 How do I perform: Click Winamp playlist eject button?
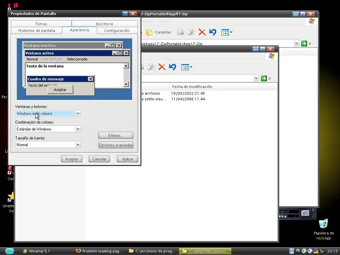[285, 216]
